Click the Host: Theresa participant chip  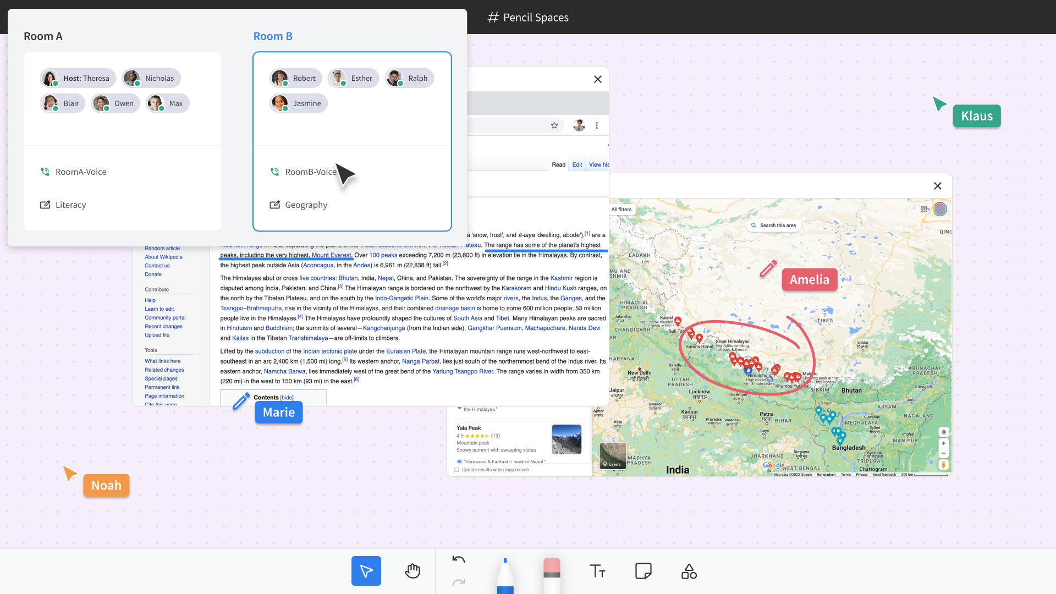click(78, 78)
